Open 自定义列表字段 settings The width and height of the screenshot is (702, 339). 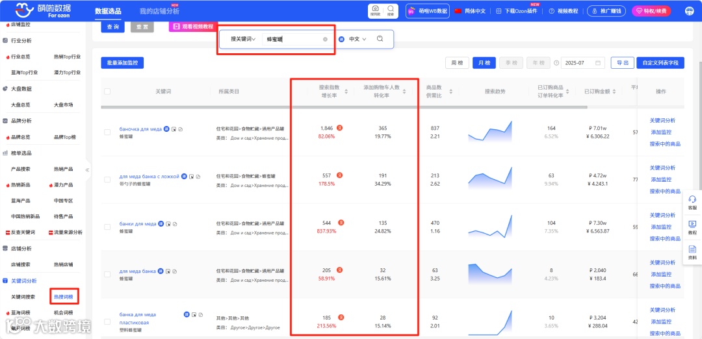pyautogui.click(x=660, y=63)
